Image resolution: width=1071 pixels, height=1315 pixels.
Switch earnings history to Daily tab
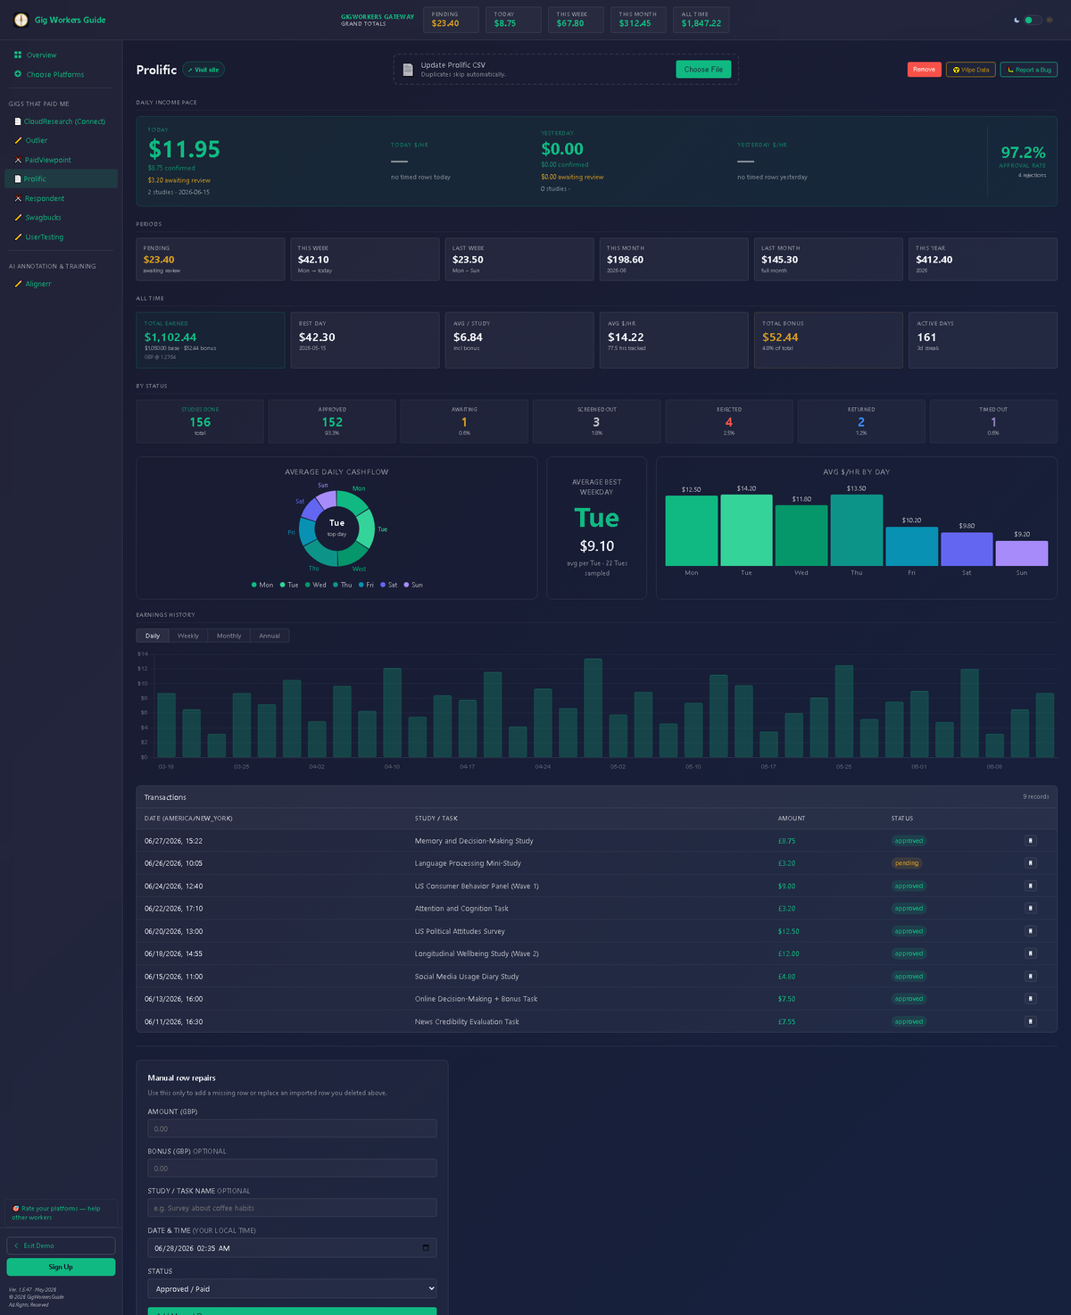pyautogui.click(x=153, y=636)
